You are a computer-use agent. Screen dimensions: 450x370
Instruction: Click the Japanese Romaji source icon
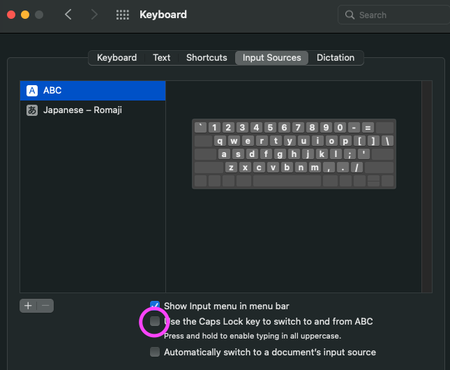pyautogui.click(x=32, y=110)
